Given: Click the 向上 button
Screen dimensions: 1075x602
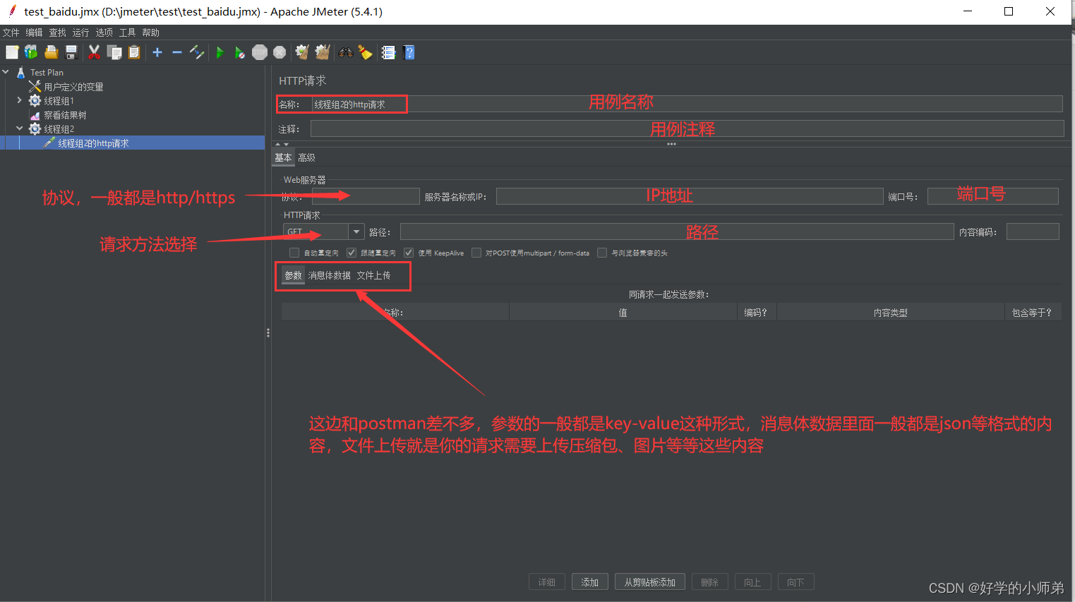Looking at the screenshot, I should coord(752,582).
